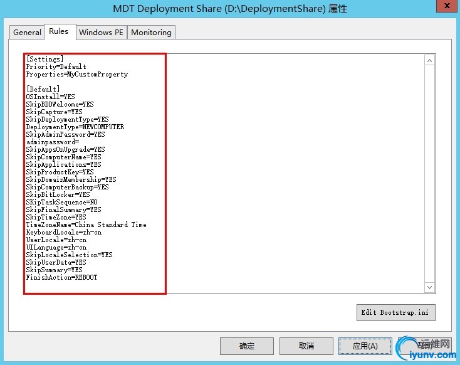Open the Monitoring tab

point(151,32)
